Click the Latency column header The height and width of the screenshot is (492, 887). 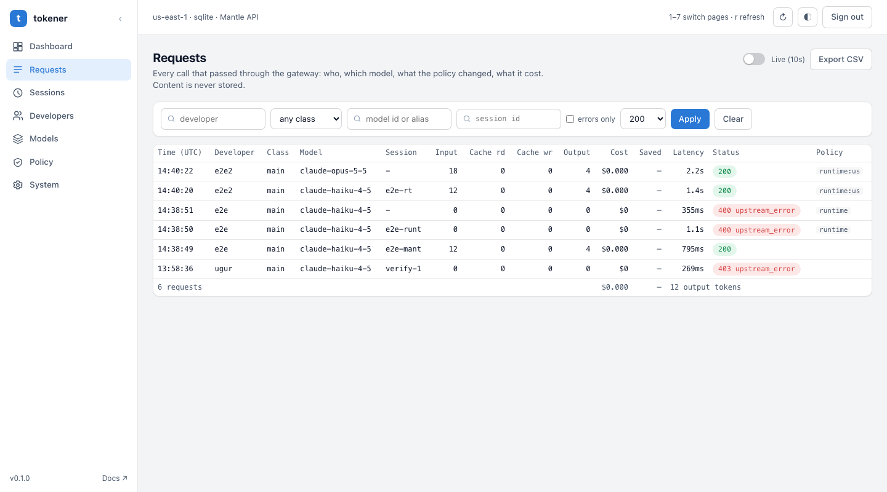(688, 153)
